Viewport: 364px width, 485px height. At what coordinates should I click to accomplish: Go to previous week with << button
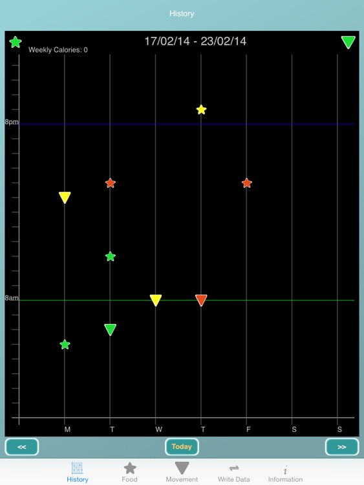tap(21, 447)
